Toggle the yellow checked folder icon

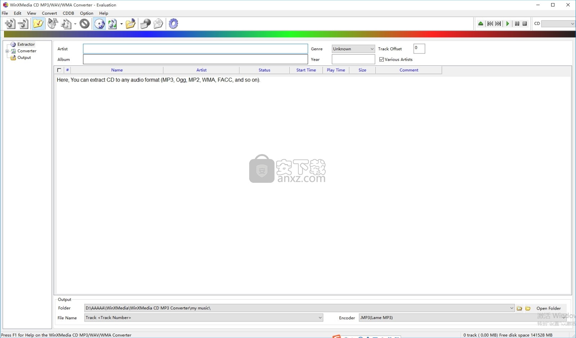pyautogui.click(x=38, y=24)
